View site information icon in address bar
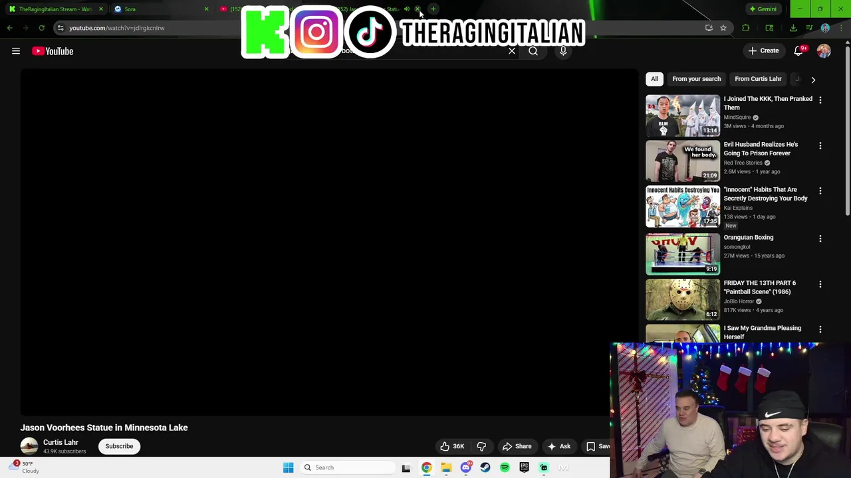 (x=61, y=28)
